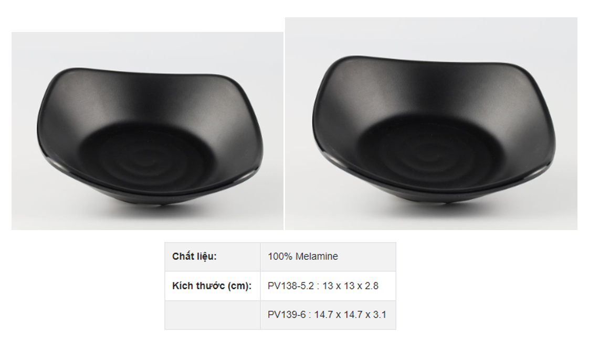Click the '(cm)' unit in size label
The image size is (610, 348).
coord(239,286)
